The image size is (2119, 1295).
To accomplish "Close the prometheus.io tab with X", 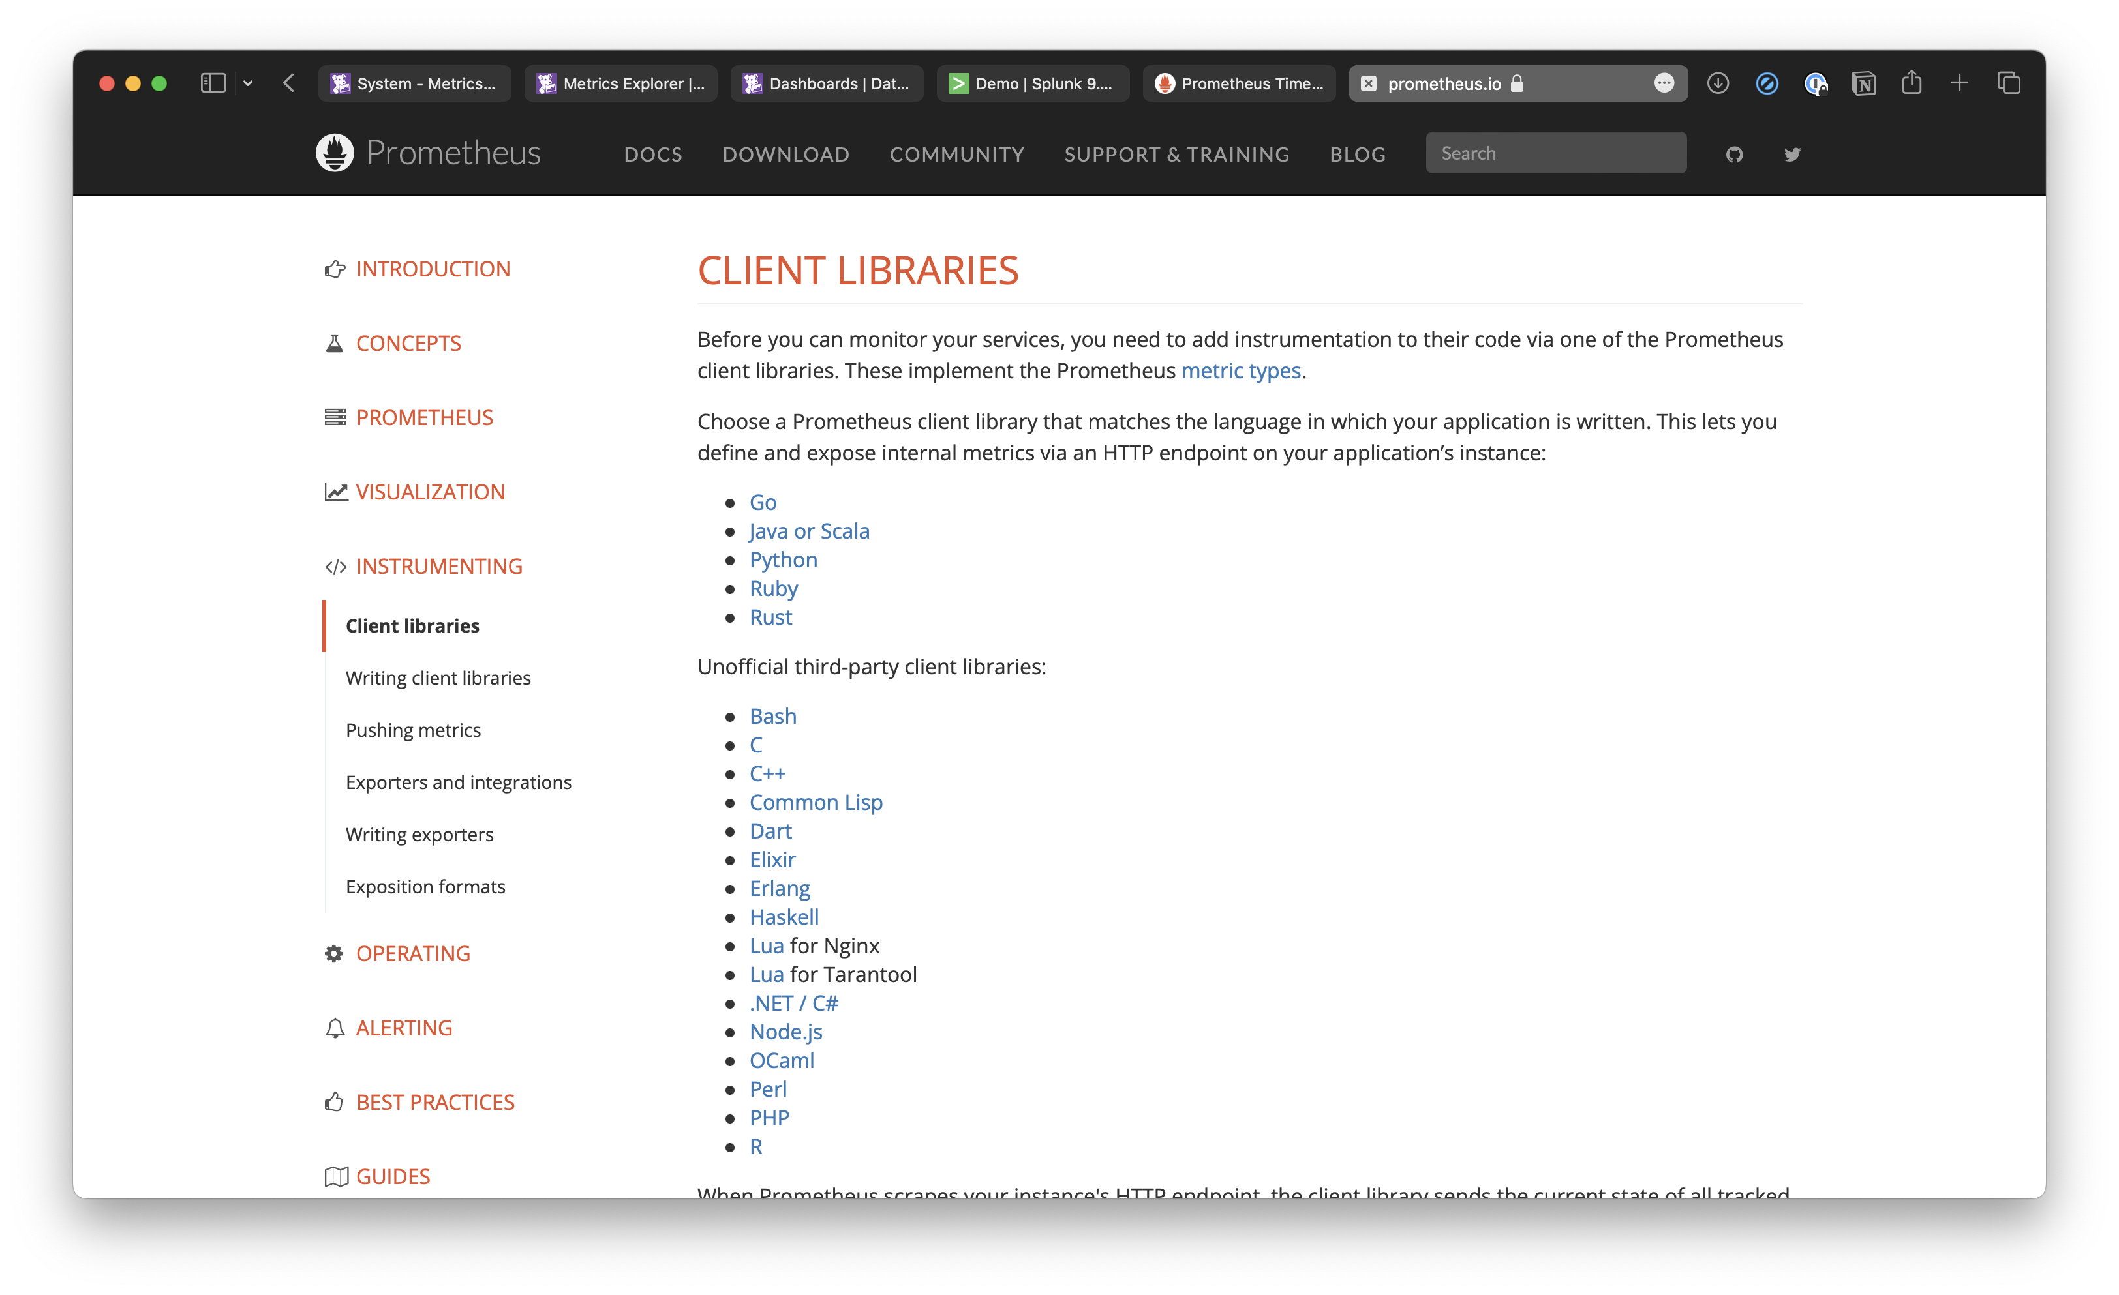I will click(1368, 83).
